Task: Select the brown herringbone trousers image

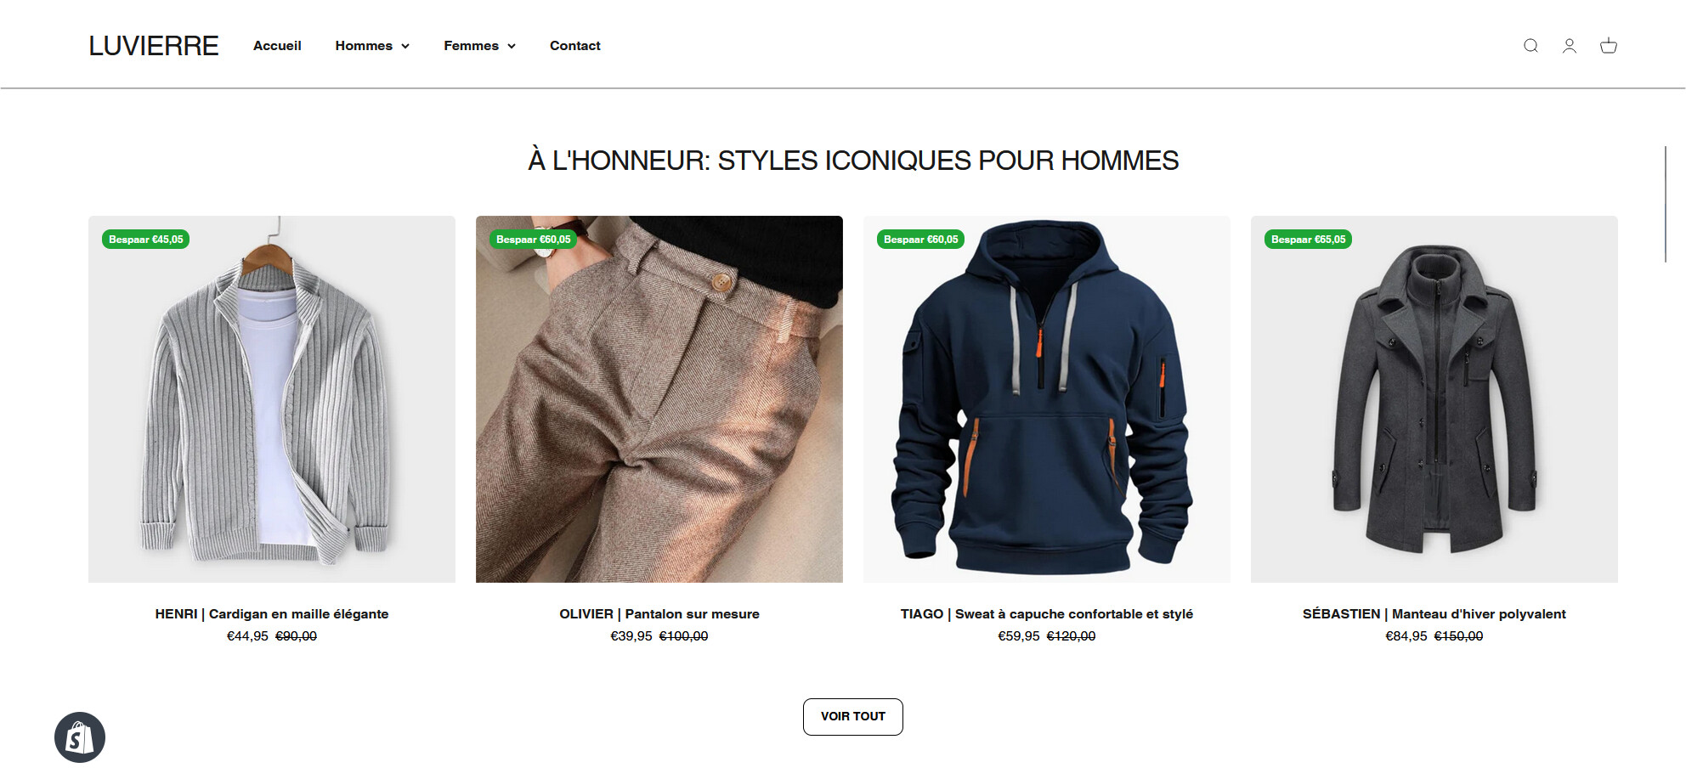Action: (659, 399)
